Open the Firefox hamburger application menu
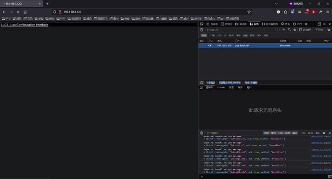Screen dimensions: 332x179 [327, 12]
